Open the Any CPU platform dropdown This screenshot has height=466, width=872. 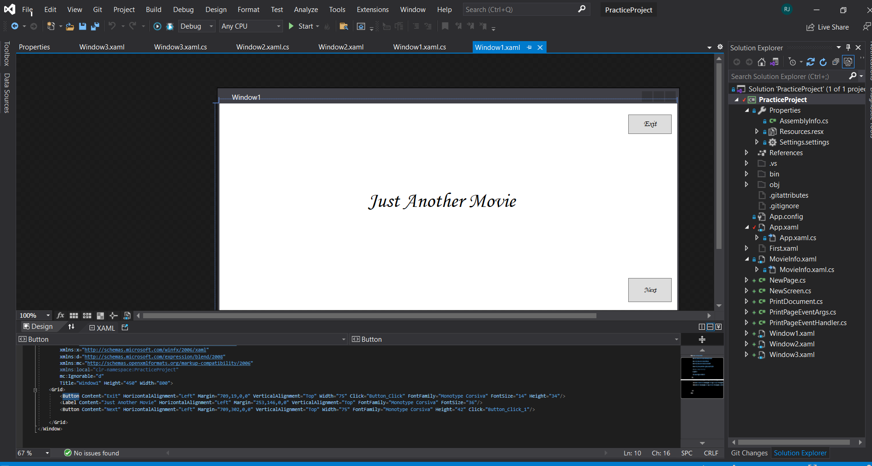pos(251,26)
